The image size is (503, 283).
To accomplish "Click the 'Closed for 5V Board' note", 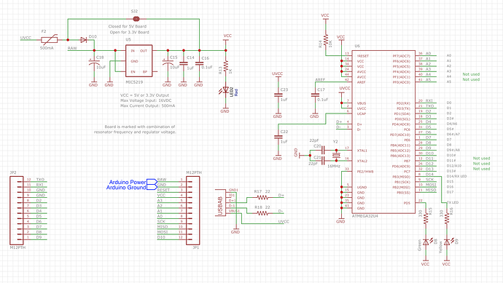I will (128, 27).
